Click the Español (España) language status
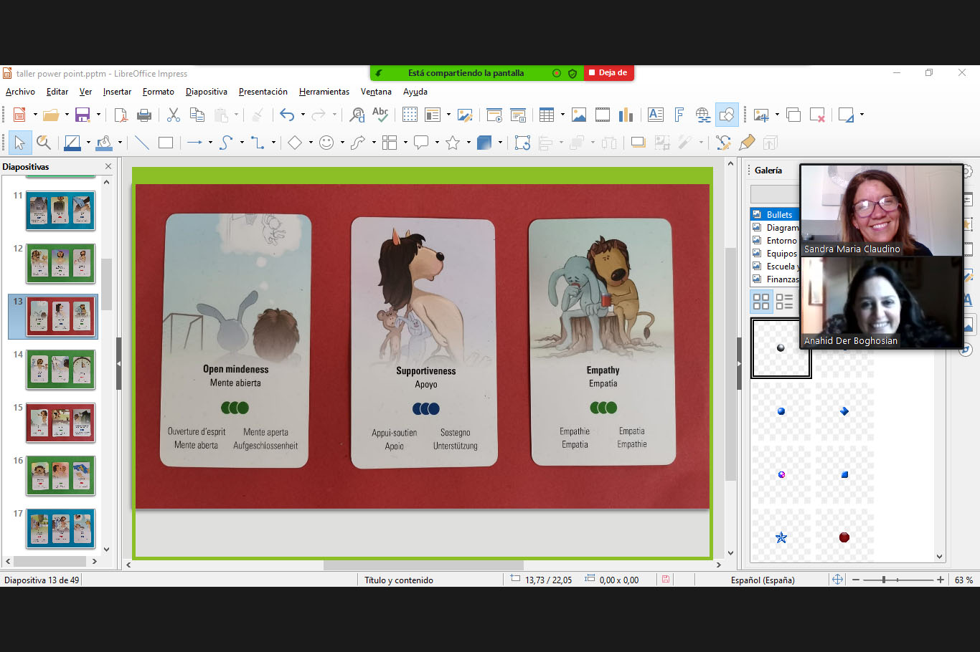The height and width of the screenshot is (652, 980). coord(763,580)
